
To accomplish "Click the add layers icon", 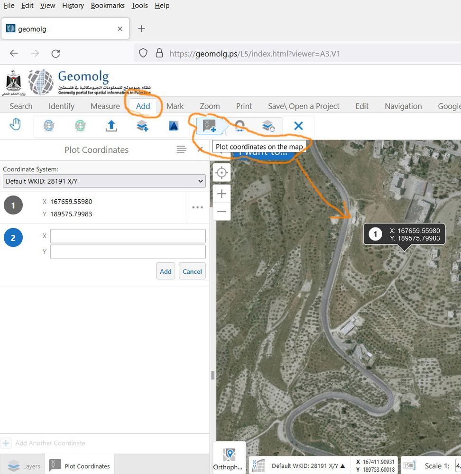I will (x=142, y=126).
